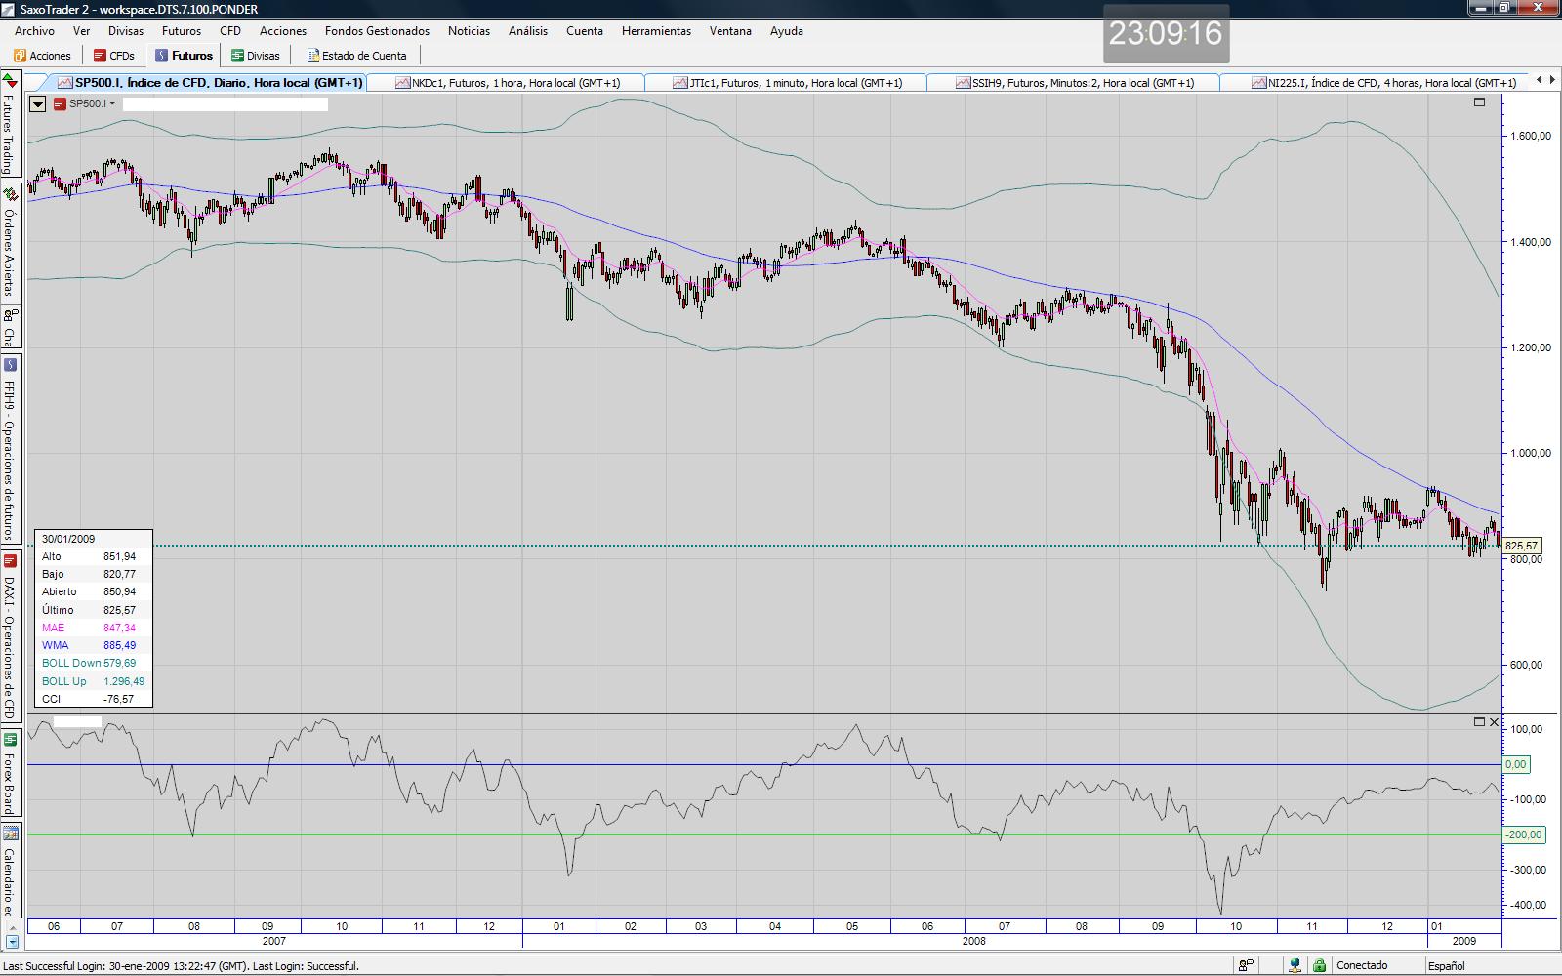Expand the SP500.I instrument dropdown
1562x976 pixels.
tap(113, 103)
